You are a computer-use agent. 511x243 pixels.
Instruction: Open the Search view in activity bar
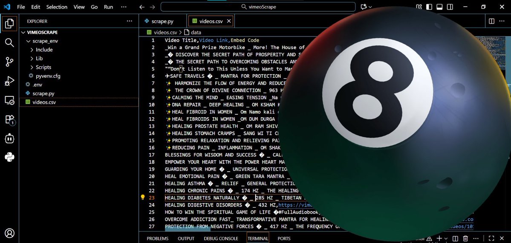(9, 42)
